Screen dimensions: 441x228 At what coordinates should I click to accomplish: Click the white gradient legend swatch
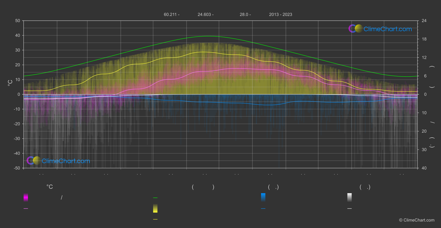pos(349,197)
